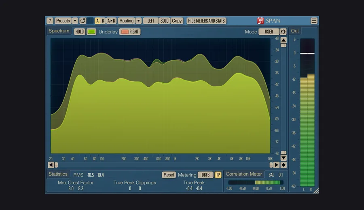Open the hamburger menu icon
The image size is (364, 210).
[314, 21]
